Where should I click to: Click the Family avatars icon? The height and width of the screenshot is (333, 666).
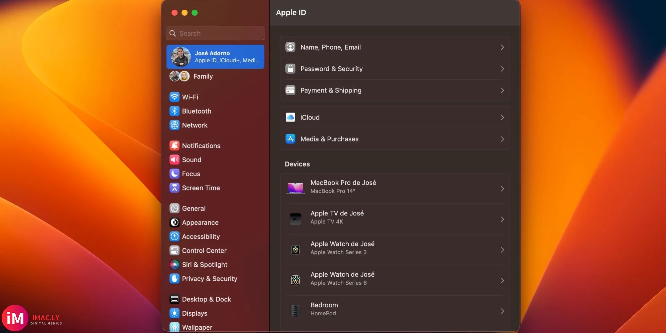[x=179, y=76]
